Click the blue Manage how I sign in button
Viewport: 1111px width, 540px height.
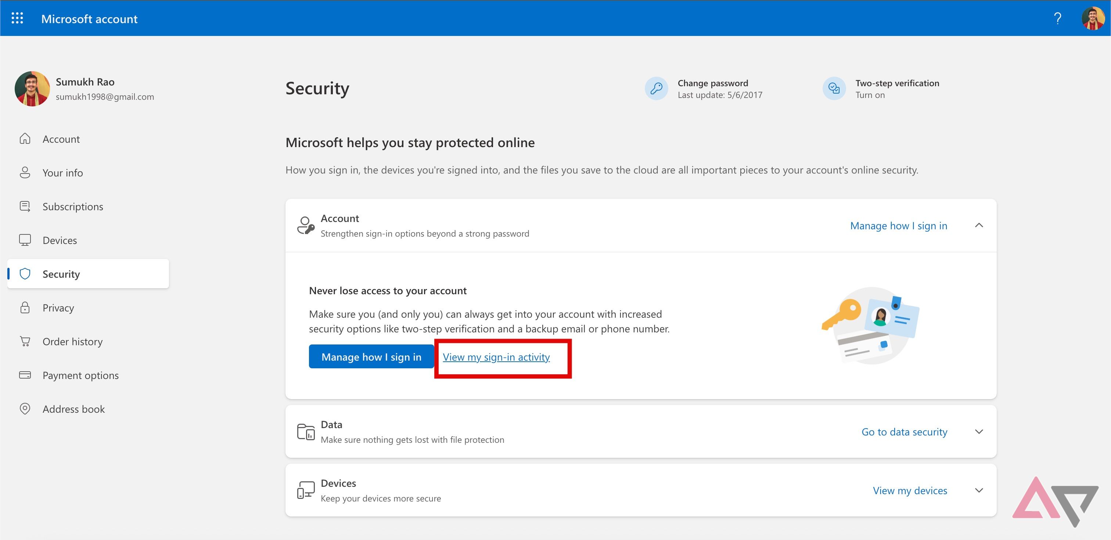pos(371,357)
